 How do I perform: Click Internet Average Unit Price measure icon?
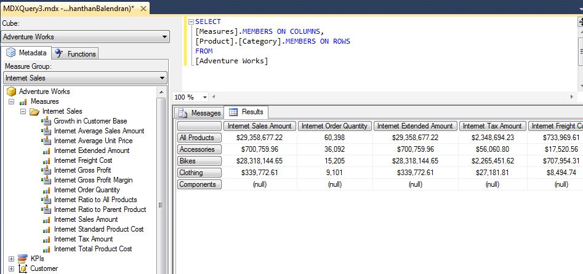pyautogui.click(x=46, y=141)
